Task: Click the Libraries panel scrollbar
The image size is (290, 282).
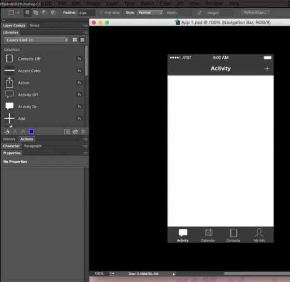Action: point(87,61)
